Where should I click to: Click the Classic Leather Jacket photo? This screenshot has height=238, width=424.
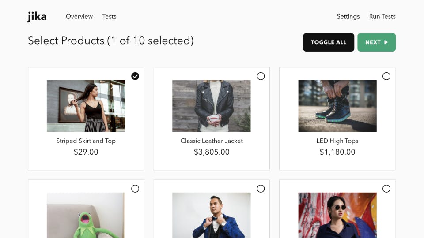tap(212, 106)
